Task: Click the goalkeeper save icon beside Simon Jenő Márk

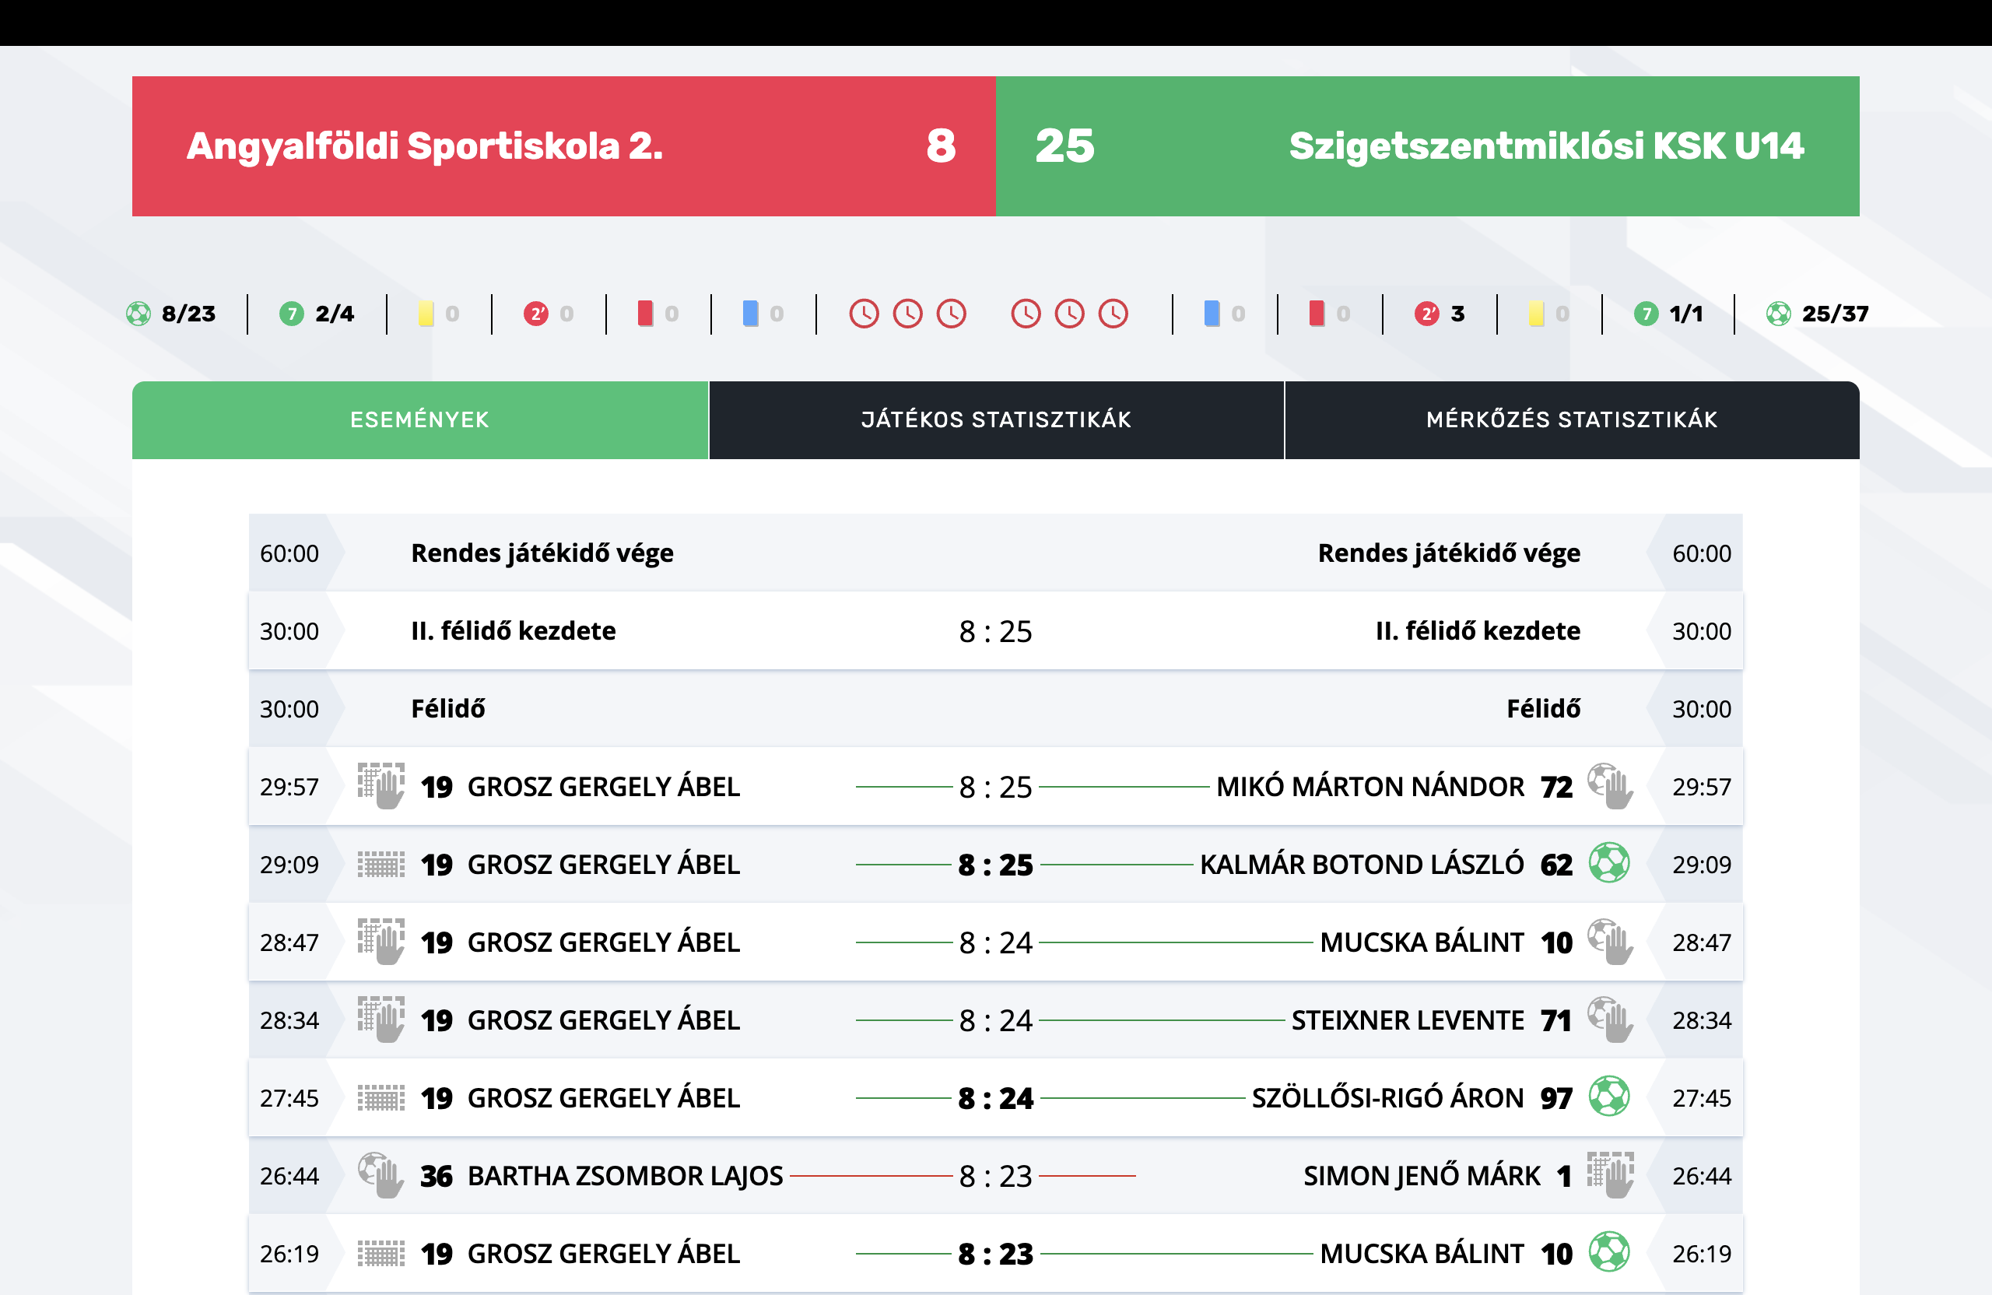Action: coord(1611,1175)
